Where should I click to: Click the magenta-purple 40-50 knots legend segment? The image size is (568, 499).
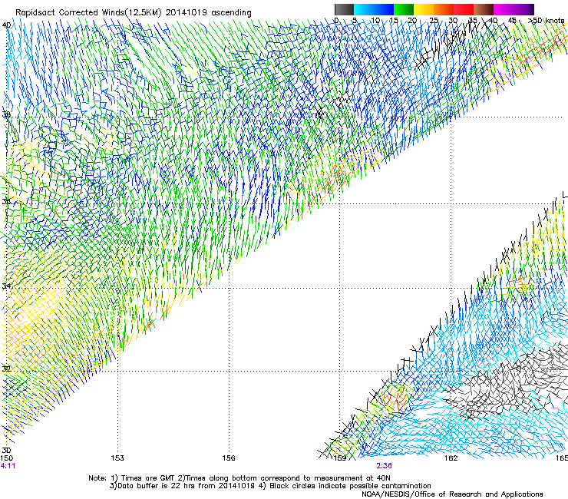tap(514, 9)
